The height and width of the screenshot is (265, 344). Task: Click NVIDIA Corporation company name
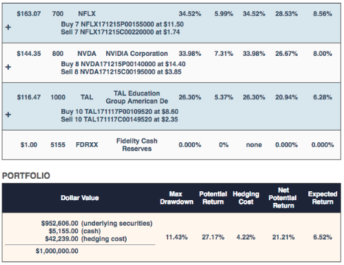(x=136, y=54)
